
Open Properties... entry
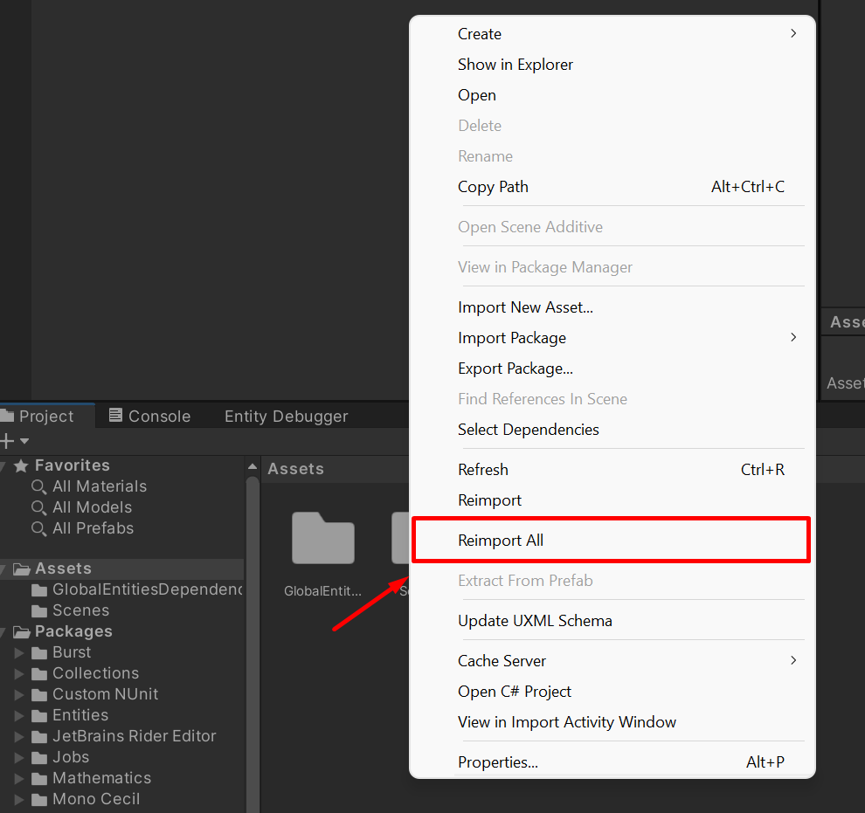[x=612, y=762]
